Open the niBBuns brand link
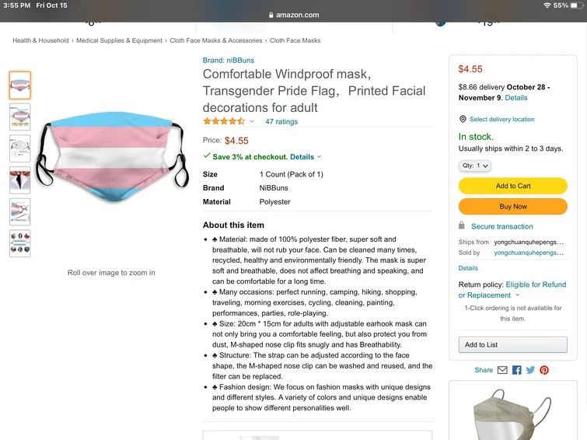This screenshot has width=587, height=440. 229,60
